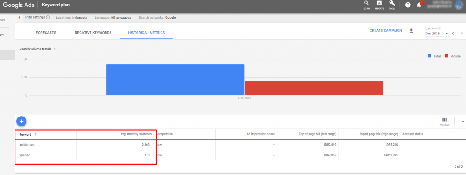Select the 'belajar seo' keyword row
466x175 pixels.
tap(240, 145)
